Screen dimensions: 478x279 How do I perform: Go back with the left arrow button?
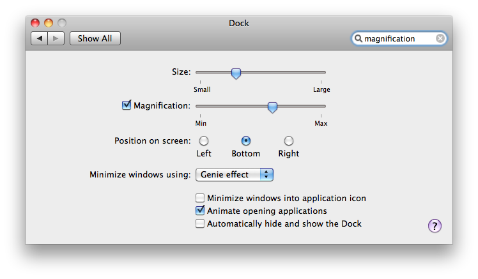coord(40,38)
